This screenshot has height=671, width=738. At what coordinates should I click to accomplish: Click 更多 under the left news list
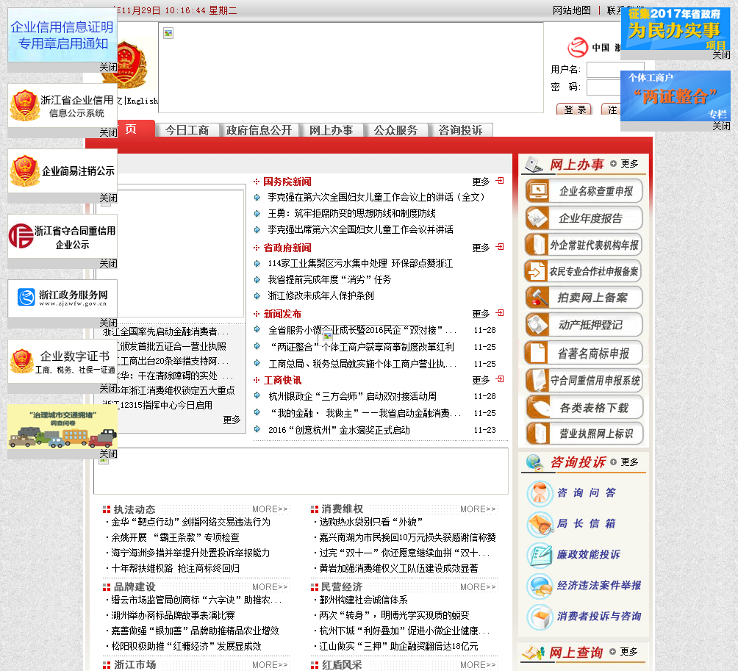tap(232, 419)
